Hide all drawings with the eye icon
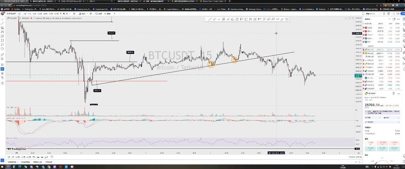Image resolution: width=405 pixels, height=169 pixels. tap(3, 77)
